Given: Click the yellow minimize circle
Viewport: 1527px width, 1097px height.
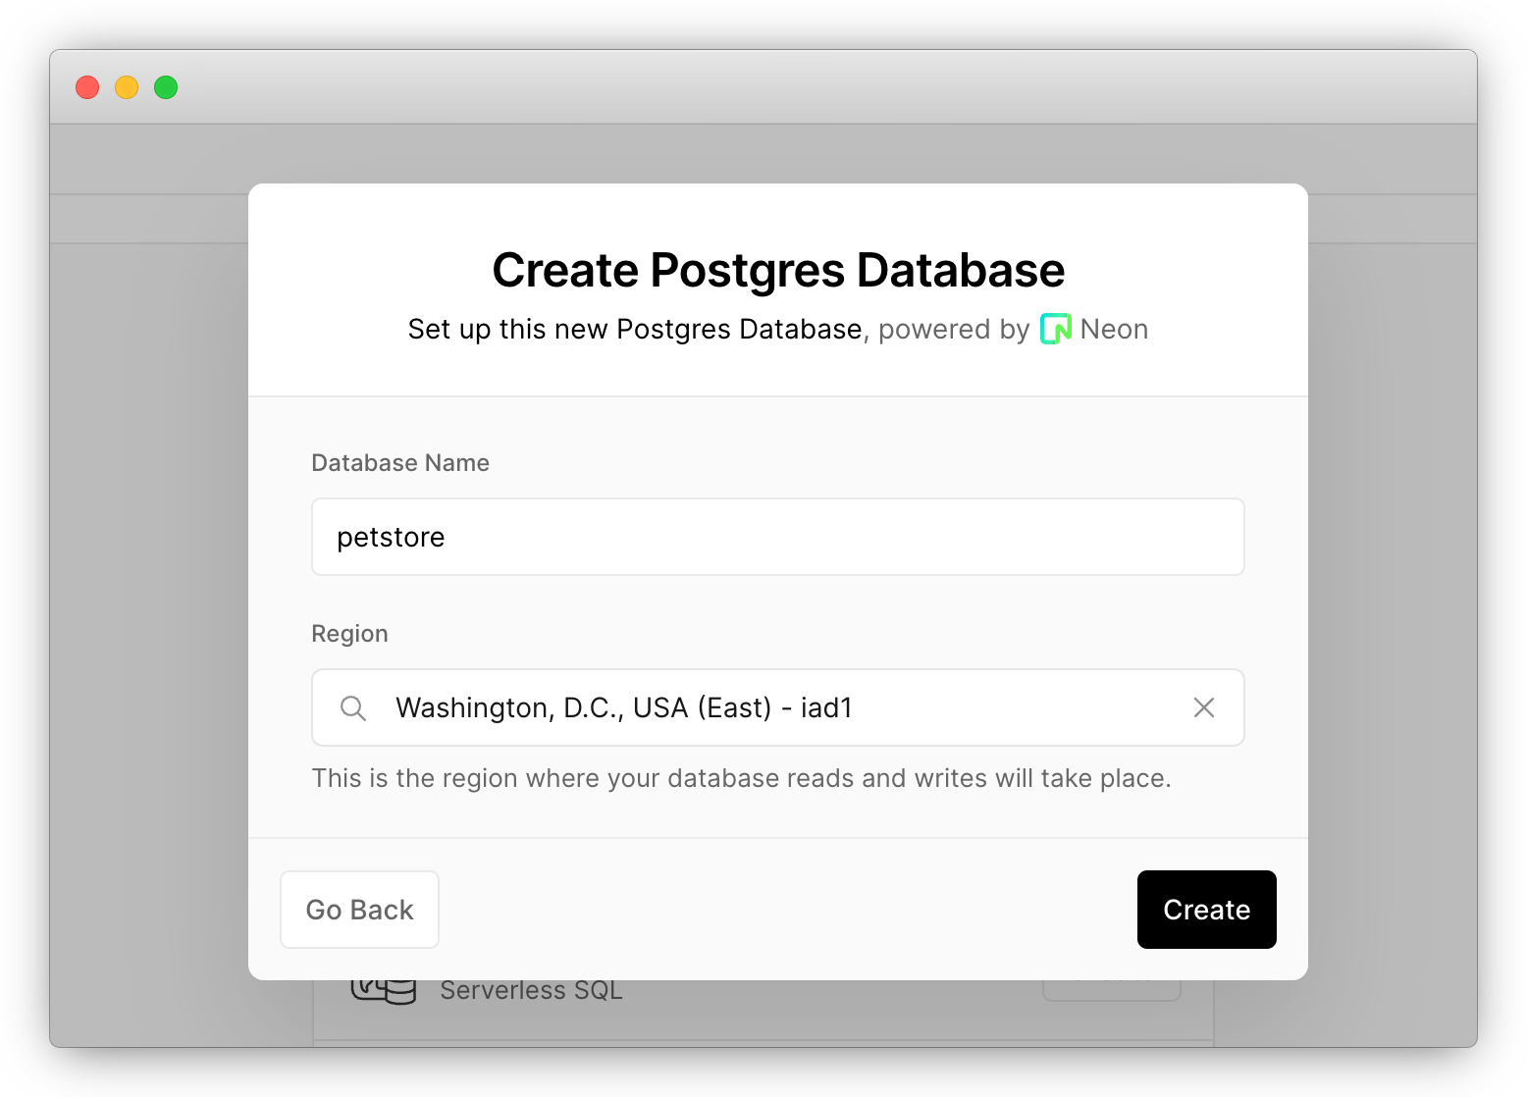Looking at the screenshot, I should 127,87.
